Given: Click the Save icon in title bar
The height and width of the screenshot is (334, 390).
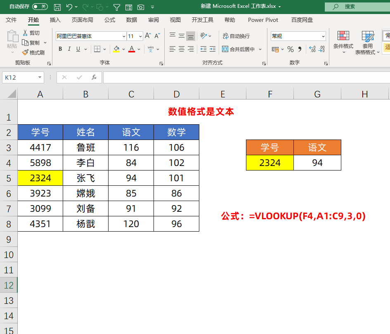Looking at the screenshot, I should [x=57, y=7].
